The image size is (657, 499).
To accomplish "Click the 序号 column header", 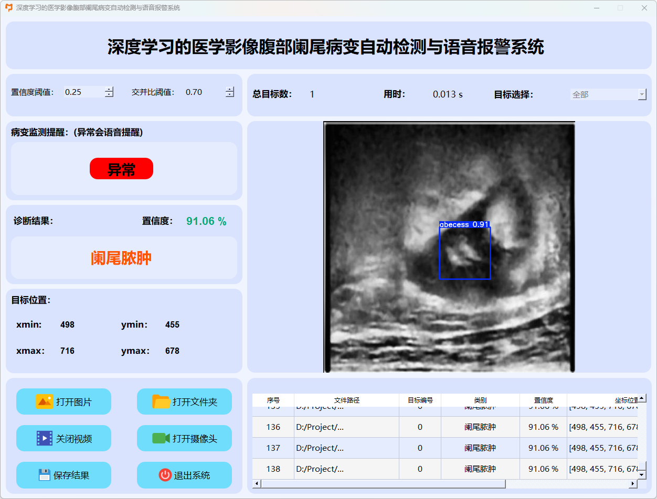I will pos(273,400).
